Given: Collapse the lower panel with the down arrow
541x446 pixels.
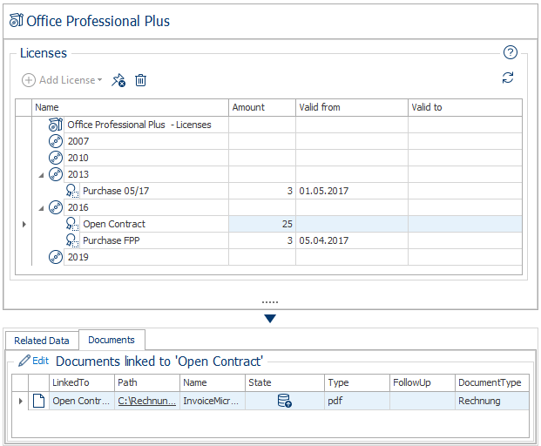Looking at the screenshot, I should point(270,318).
